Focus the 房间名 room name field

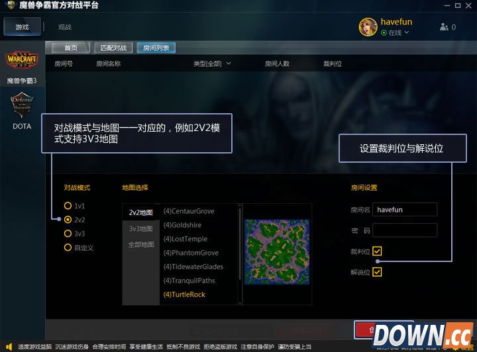[405, 210]
